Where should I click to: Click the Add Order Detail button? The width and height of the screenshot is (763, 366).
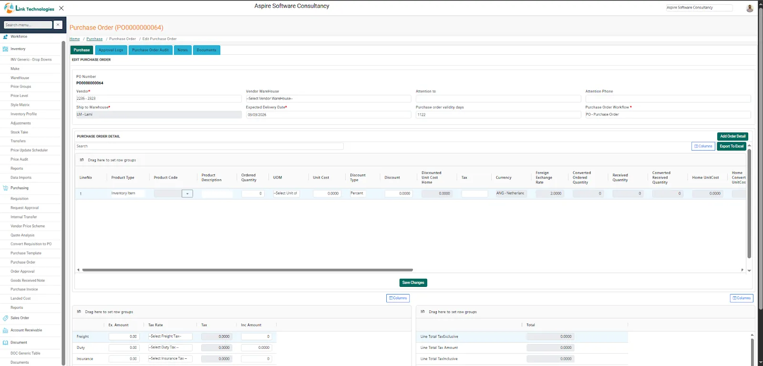pyautogui.click(x=732, y=136)
